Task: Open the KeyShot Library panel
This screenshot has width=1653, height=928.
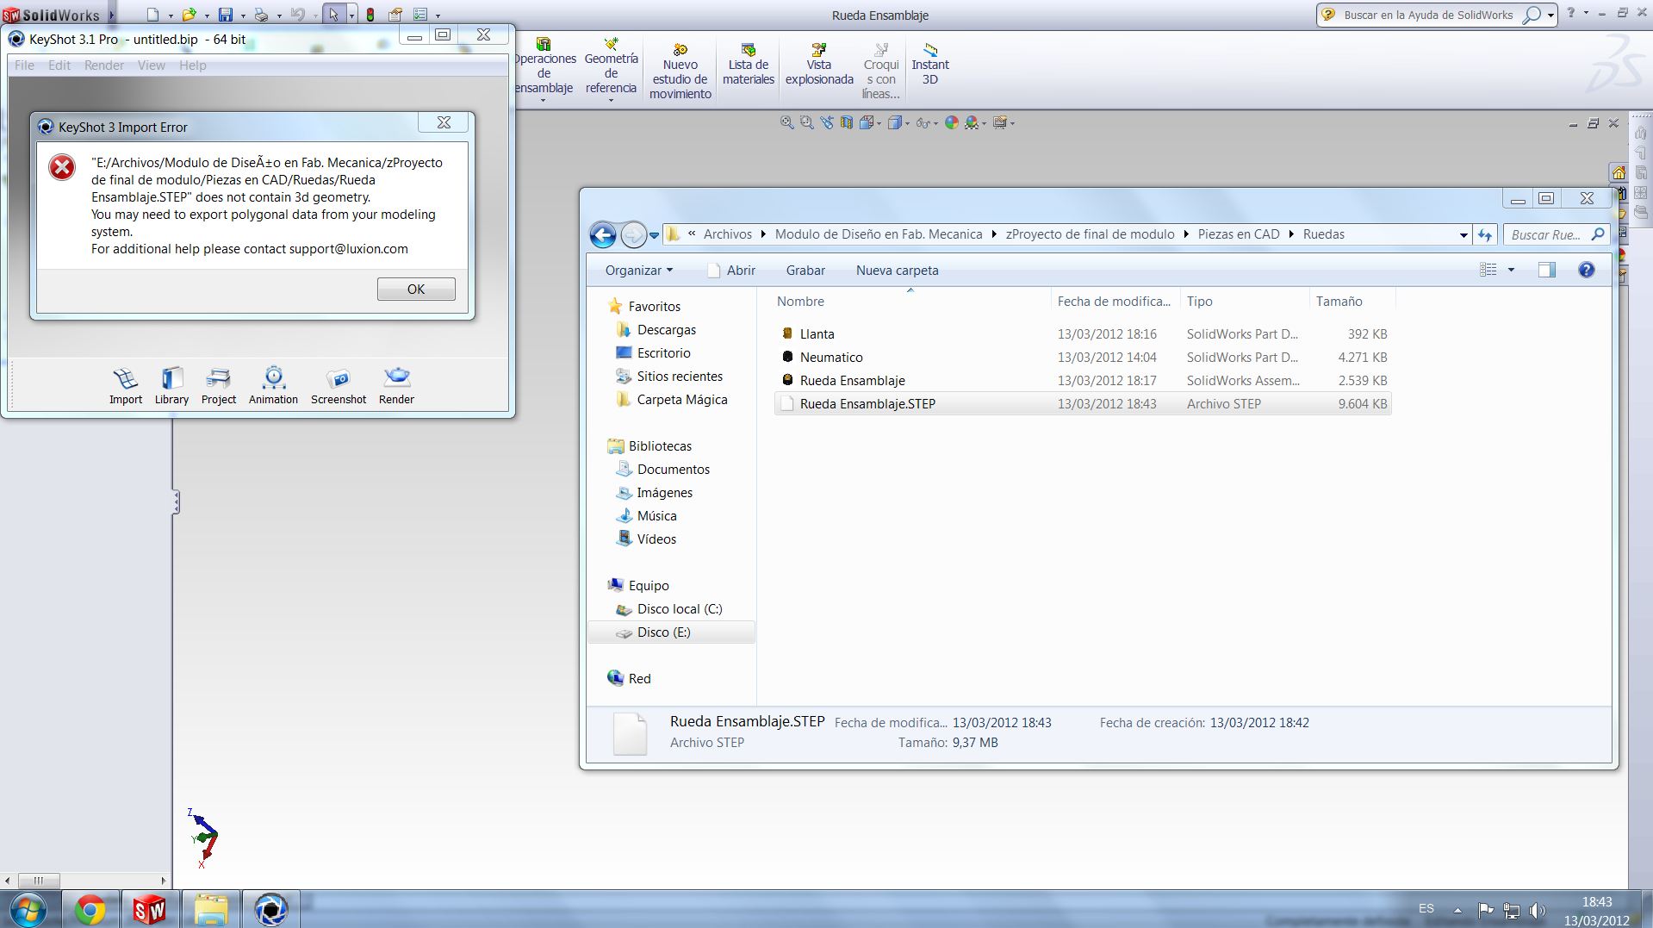Action: tap(171, 385)
